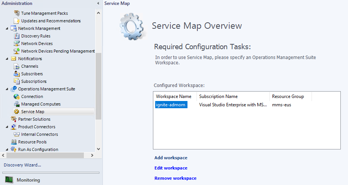348x185 pixels.
Task: Click tree scrollbar up arrow
Action: coord(99,13)
